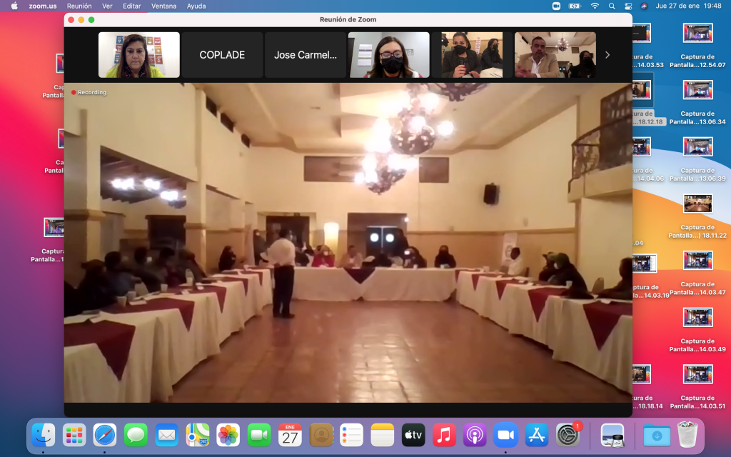Open Notes from the Dock
Viewport: 731px width, 457px height.
click(x=383, y=436)
